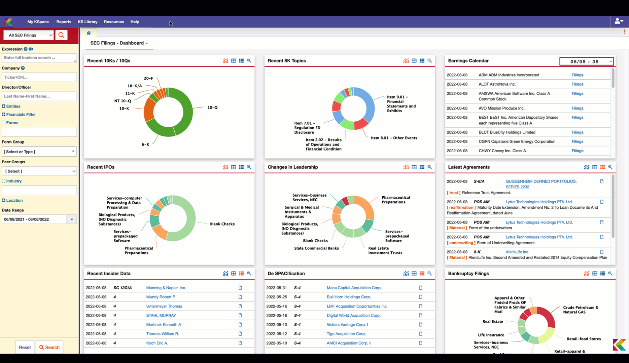
Task: Switch Changes in Leadership panel to list view
Action: tap(422, 167)
